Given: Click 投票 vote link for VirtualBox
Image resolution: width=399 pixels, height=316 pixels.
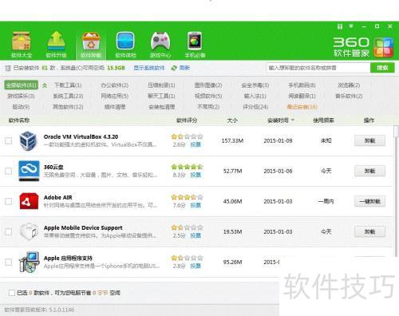Looking at the screenshot, I should coord(196,144).
